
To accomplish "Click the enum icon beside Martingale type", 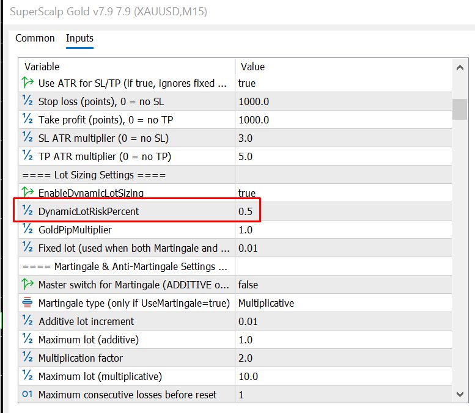I will click(28, 302).
